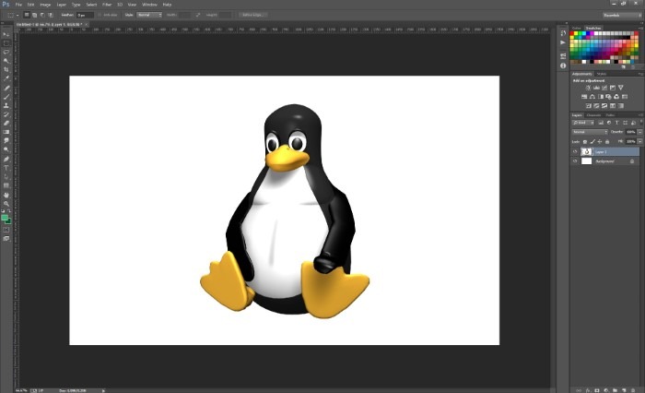Screen dimensions: 645x393
Task: Open the Filter menu
Action: coord(107,5)
